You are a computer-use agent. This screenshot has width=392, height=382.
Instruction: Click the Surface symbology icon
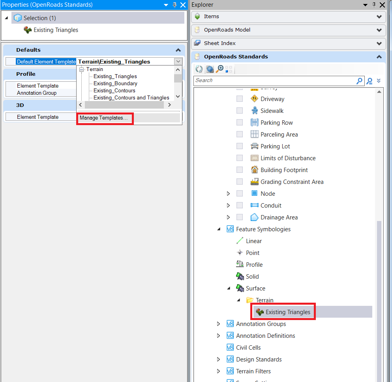(240, 288)
